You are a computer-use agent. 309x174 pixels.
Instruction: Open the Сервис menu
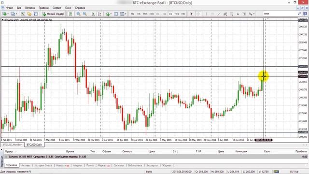point(57,8)
